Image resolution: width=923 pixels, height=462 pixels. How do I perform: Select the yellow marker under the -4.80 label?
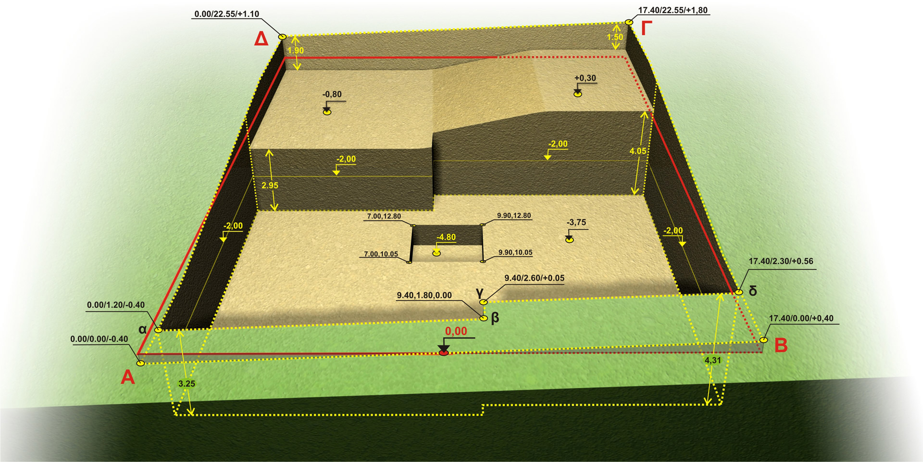pos(437,253)
